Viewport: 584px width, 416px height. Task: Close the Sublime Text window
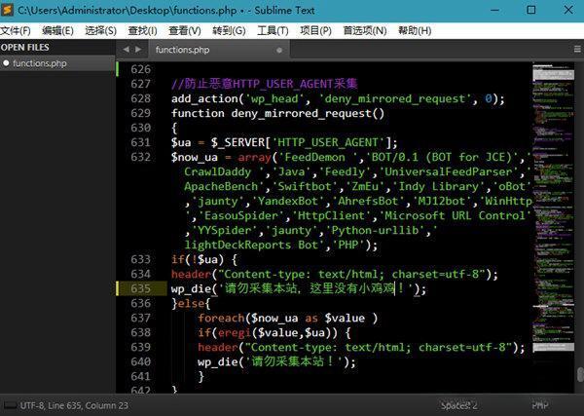pos(566,10)
